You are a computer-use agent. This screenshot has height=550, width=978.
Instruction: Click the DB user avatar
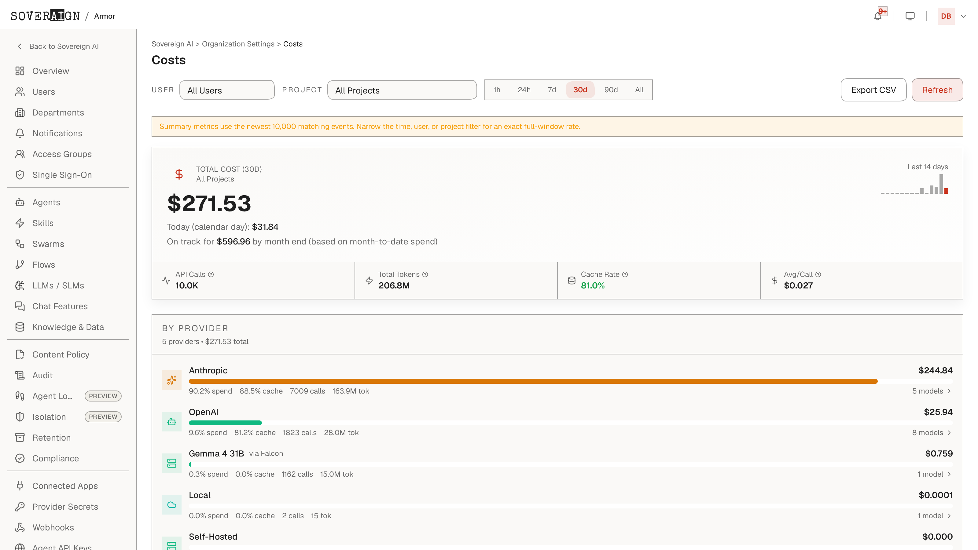[x=946, y=16]
